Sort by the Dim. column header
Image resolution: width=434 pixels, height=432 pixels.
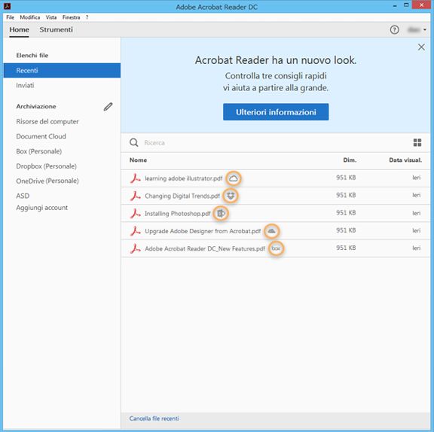[350, 160]
